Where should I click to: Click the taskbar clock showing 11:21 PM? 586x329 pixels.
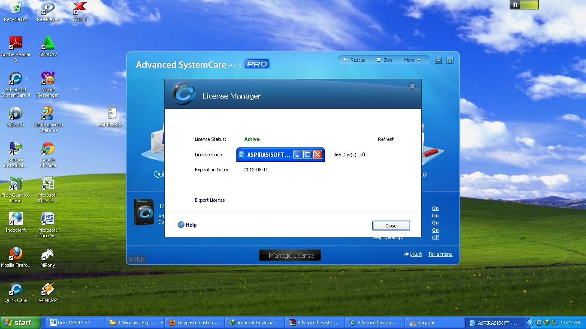click(x=570, y=323)
